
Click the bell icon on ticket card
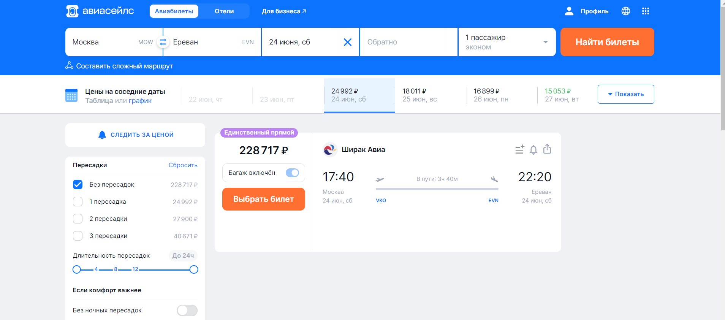(533, 150)
